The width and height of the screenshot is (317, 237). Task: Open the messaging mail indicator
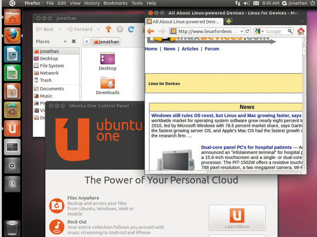point(256,3)
